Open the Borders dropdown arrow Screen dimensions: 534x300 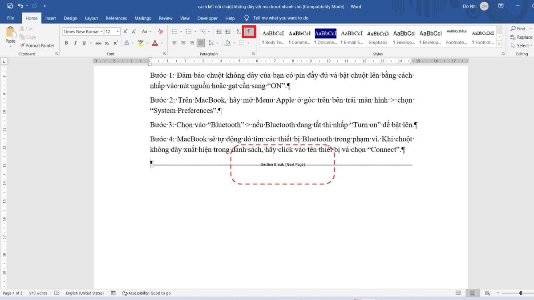point(248,43)
